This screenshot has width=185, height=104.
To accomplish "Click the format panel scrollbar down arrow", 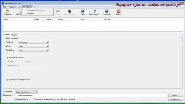I will [x=181, y=87].
